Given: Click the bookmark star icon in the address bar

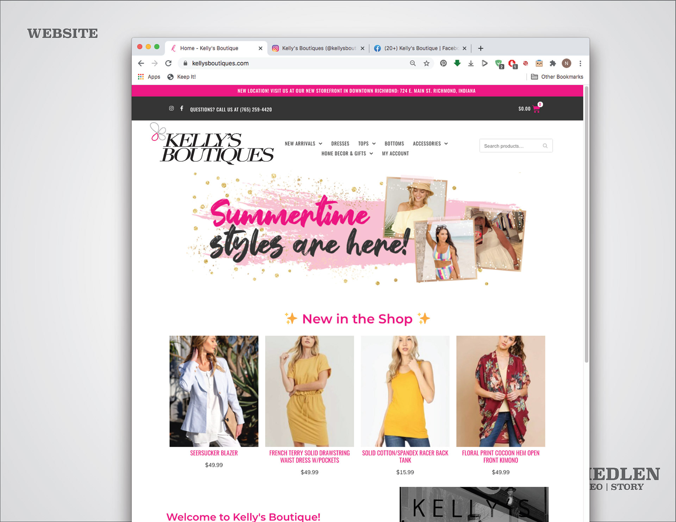Looking at the screenshot, I should pyautogui.click(x=426, y=63).
